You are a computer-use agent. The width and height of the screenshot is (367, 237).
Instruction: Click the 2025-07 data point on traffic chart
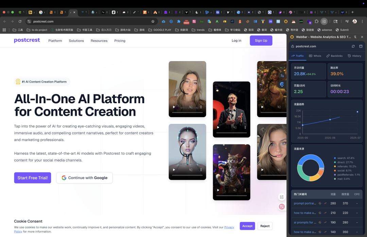tap(357, 112)
